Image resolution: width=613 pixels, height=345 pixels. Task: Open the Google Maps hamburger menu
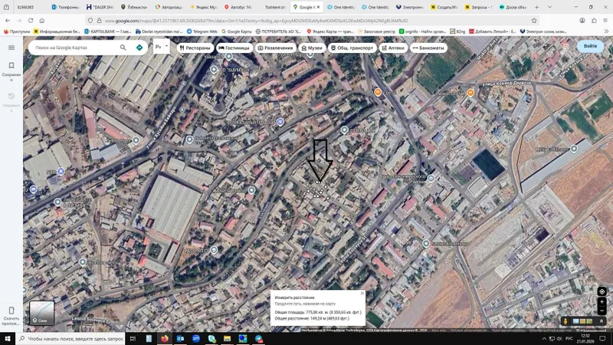(x=11, y=48)
